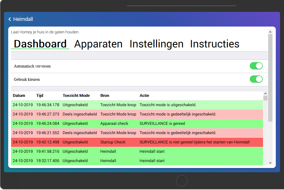284x190 pixels.
Task: Click the Datum column header
Action: 19,95
